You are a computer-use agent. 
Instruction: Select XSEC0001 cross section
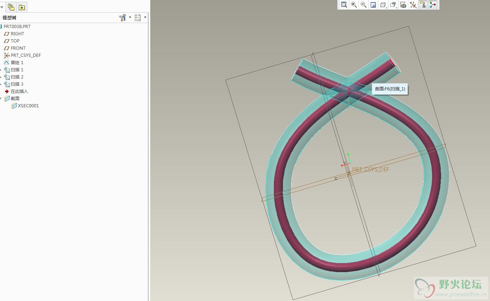coord(28,106)
